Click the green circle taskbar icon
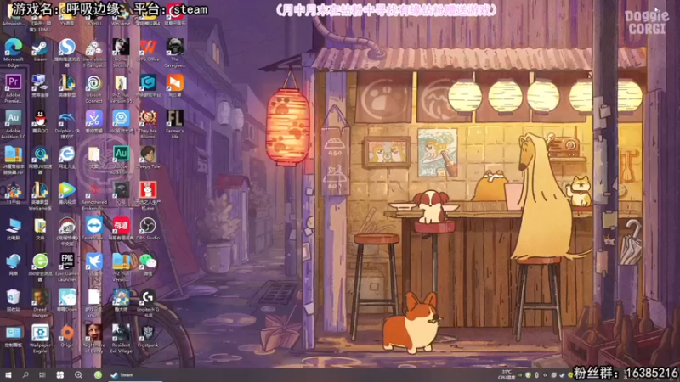The width and height of the screenshot is (680, 382). click(98, 374)
